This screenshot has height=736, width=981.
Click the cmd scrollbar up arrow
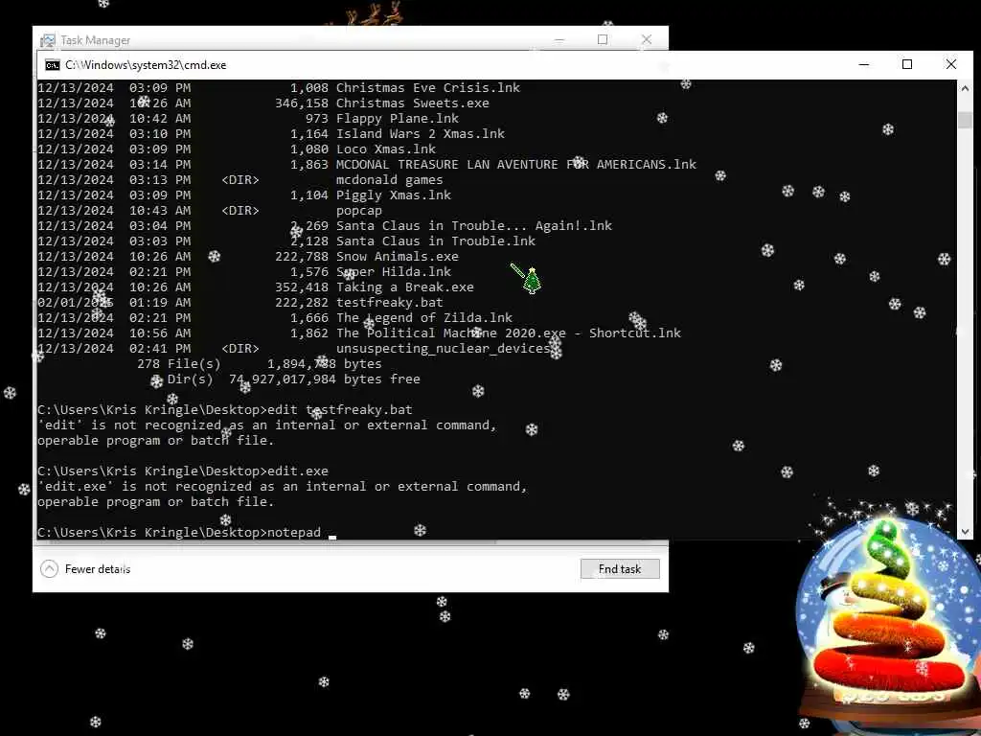pos(965,88)
